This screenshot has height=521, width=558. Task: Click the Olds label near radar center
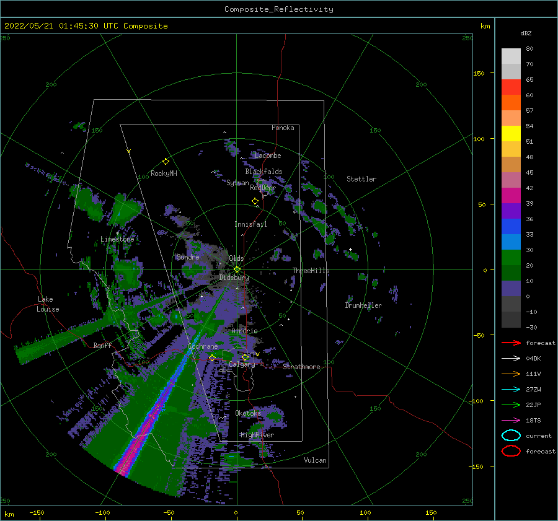tap(236, 258)
